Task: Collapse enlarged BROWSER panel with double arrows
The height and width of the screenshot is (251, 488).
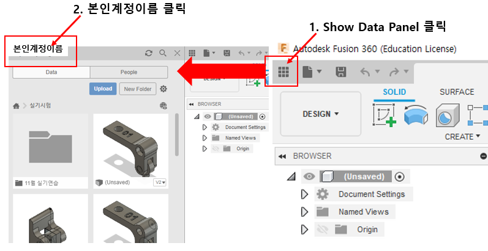Action: 282,156
